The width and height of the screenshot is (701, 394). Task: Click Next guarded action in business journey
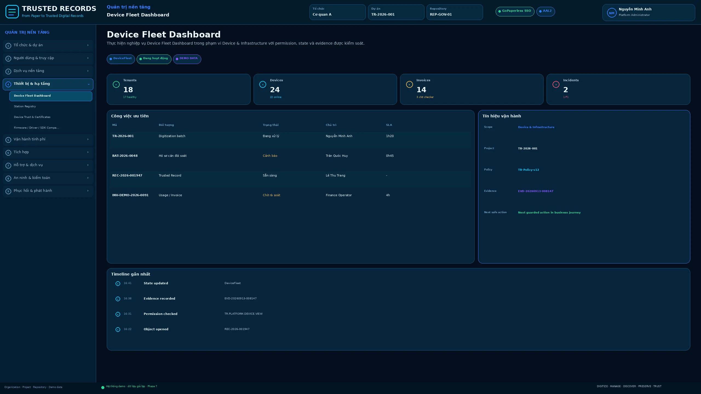pyautogui.click(x=549, y=213)
